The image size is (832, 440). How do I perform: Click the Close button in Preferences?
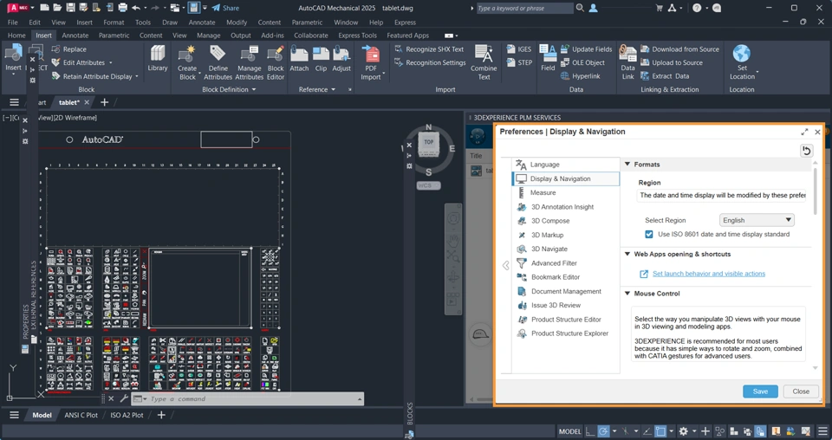(801, 391)
